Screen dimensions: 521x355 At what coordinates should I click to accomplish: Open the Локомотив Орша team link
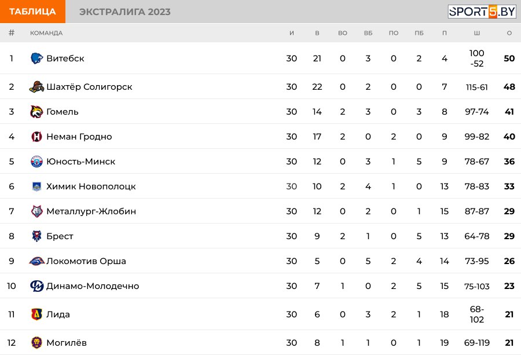[x=86, y=261]
